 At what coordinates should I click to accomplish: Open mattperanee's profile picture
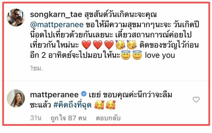(16, 98)
